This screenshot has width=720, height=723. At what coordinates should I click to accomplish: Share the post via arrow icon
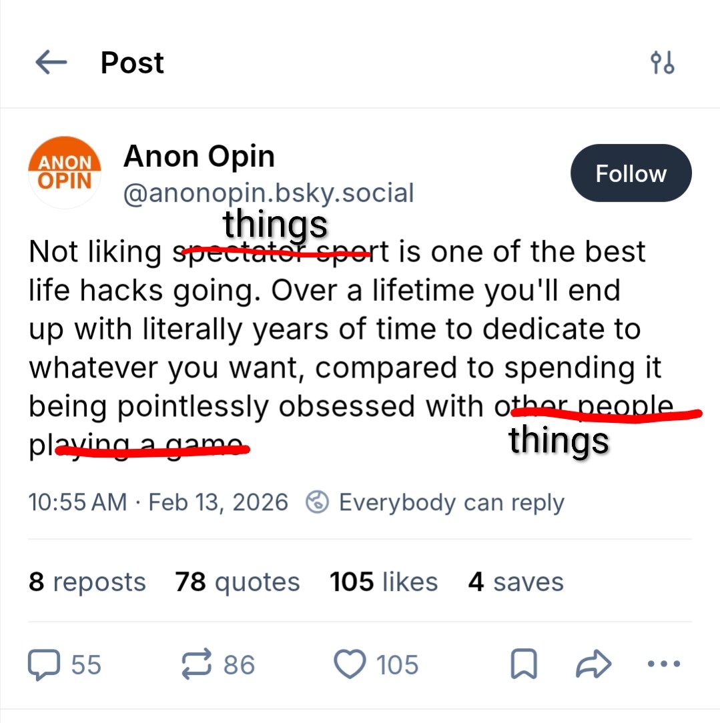[x=593, y=664]
